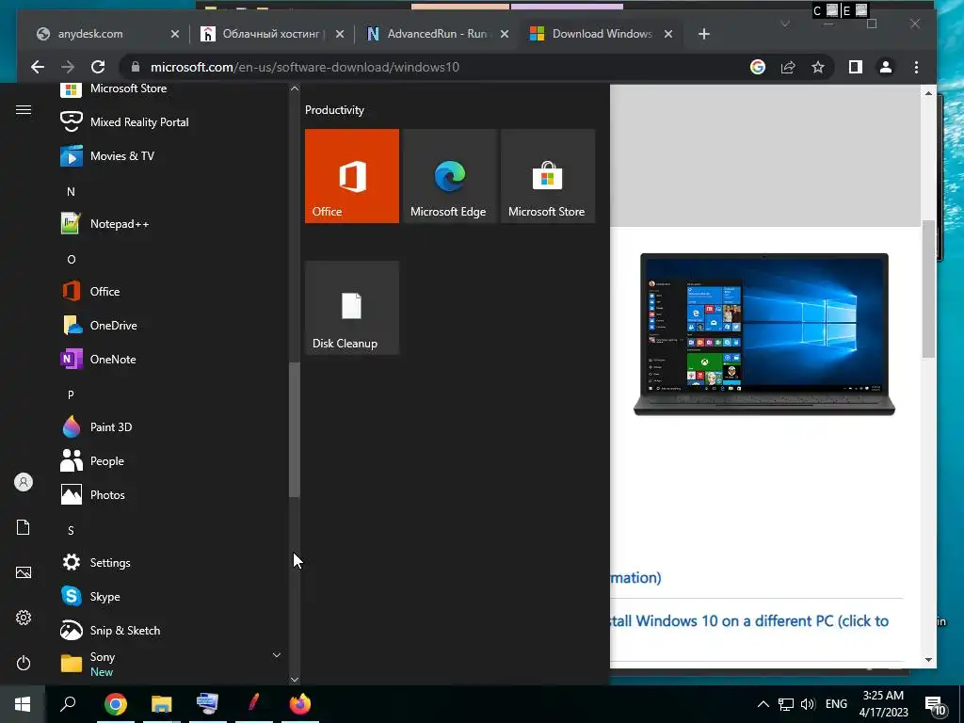Click the app list scroll-up arrow
The width and height of the screenshot is (964, 723).
(295, 88)
